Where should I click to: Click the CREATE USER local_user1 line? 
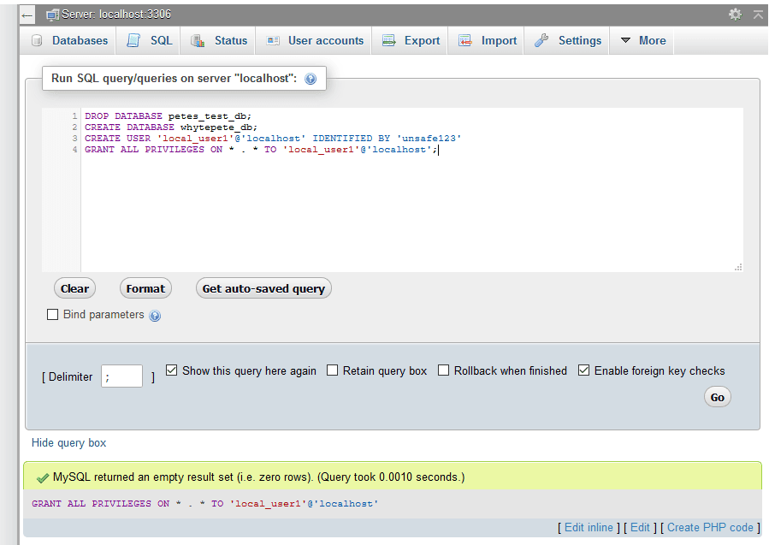pos(273,139)
